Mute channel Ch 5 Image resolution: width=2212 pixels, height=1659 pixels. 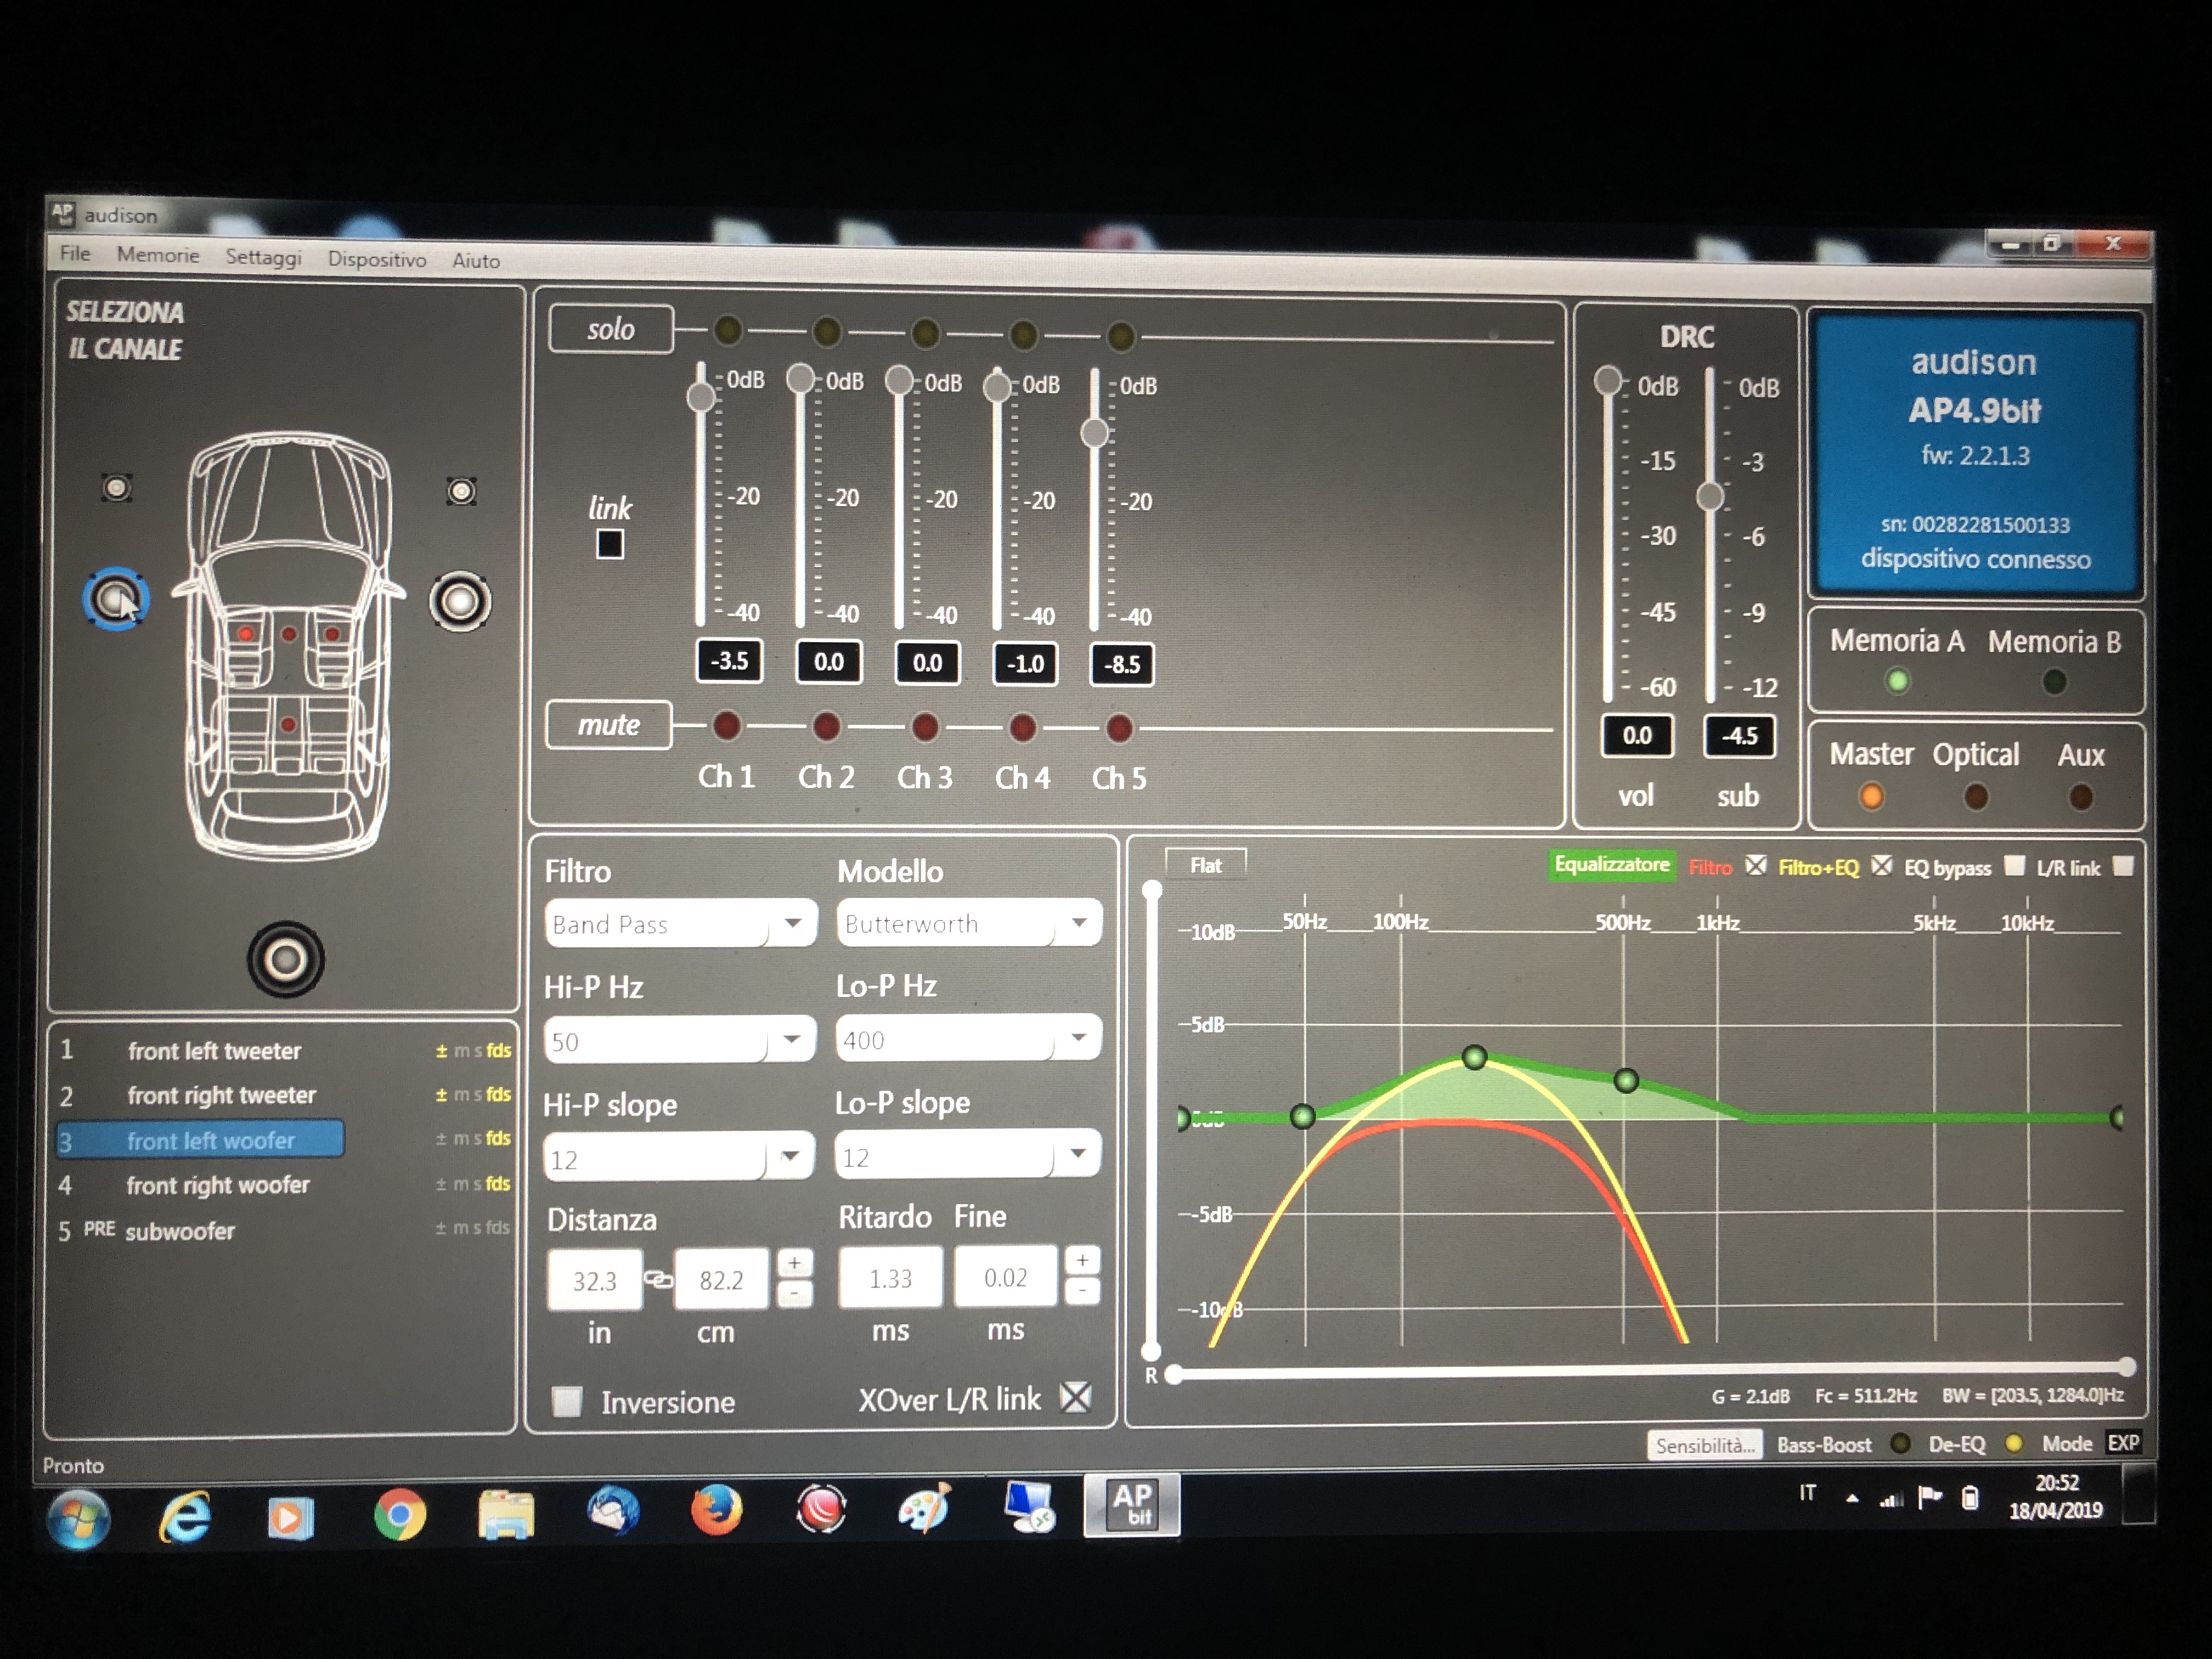[1120, 729]
